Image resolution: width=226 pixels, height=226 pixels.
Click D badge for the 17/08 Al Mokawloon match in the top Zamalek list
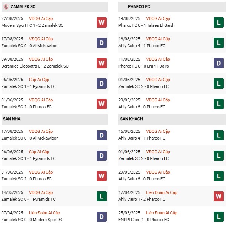coord(101,43)
